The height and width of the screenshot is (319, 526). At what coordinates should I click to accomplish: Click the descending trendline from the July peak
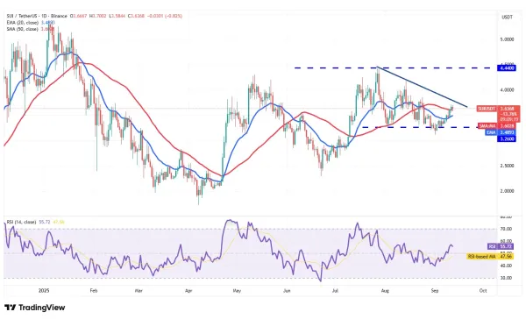422,87
